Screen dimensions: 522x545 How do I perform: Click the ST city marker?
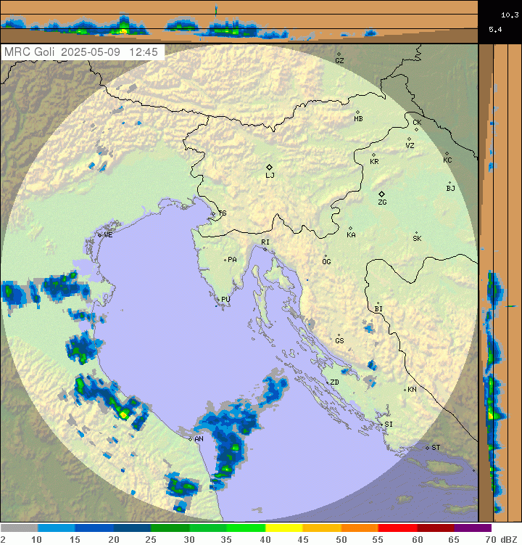click(427, 448)
